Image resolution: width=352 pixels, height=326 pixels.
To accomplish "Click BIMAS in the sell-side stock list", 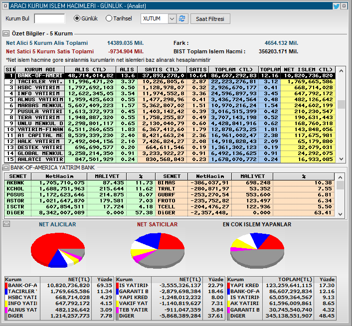I will pyautogui.click(x=167, y=183).
